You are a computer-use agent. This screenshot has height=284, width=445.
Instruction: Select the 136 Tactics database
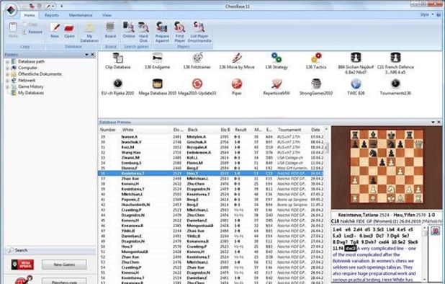316,61
